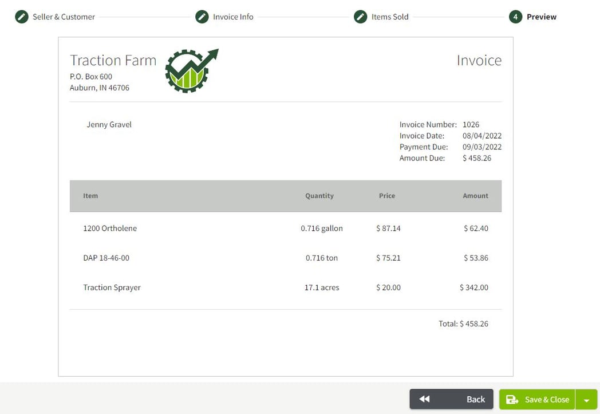Switch to the Seller & Customer step
The width and height of the screenshot is (600, 414).
click(63, 17)
